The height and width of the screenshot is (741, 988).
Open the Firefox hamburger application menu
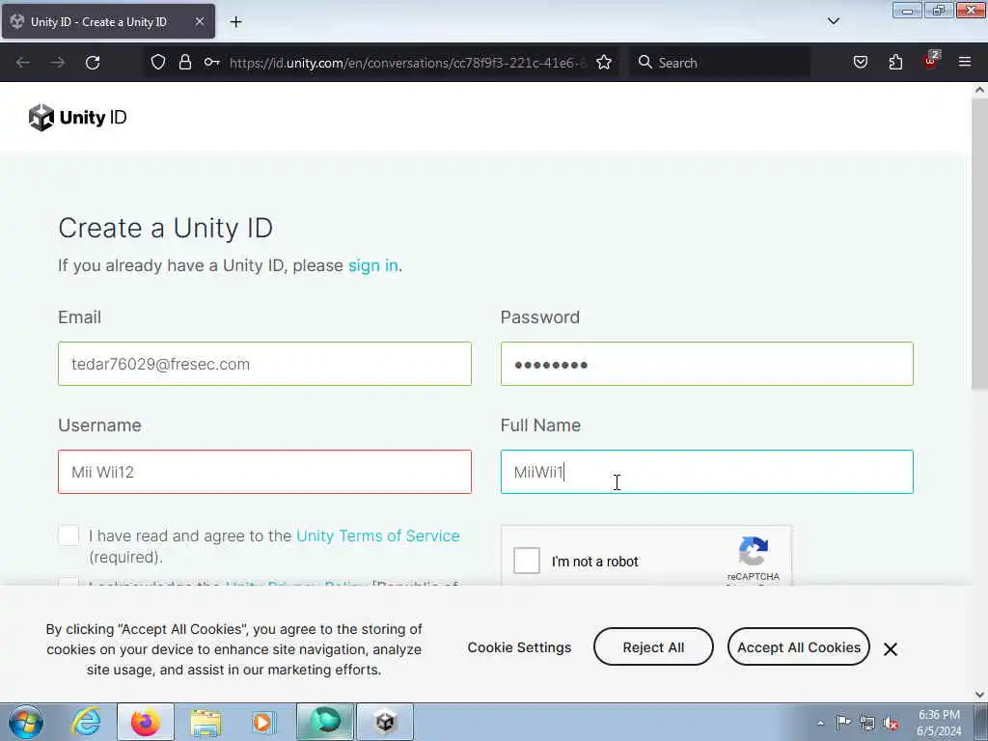point(965,62)
